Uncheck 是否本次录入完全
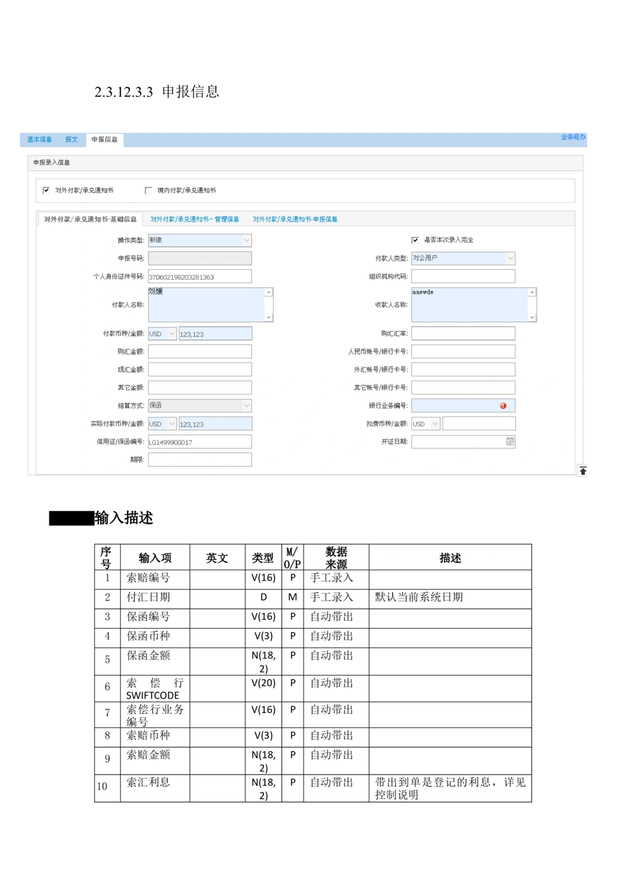 (414, 240)
